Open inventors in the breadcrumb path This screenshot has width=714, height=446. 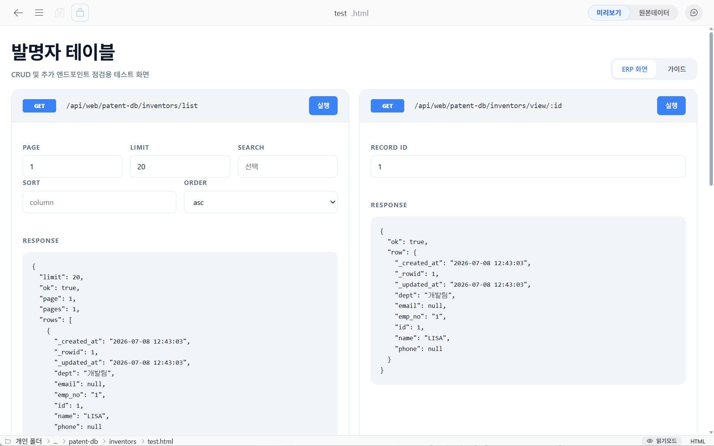click(123, 441)
